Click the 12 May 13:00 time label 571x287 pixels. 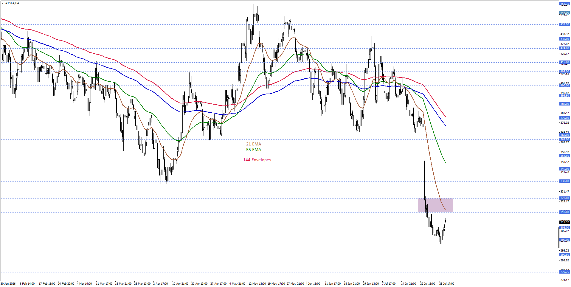point(257,283)
